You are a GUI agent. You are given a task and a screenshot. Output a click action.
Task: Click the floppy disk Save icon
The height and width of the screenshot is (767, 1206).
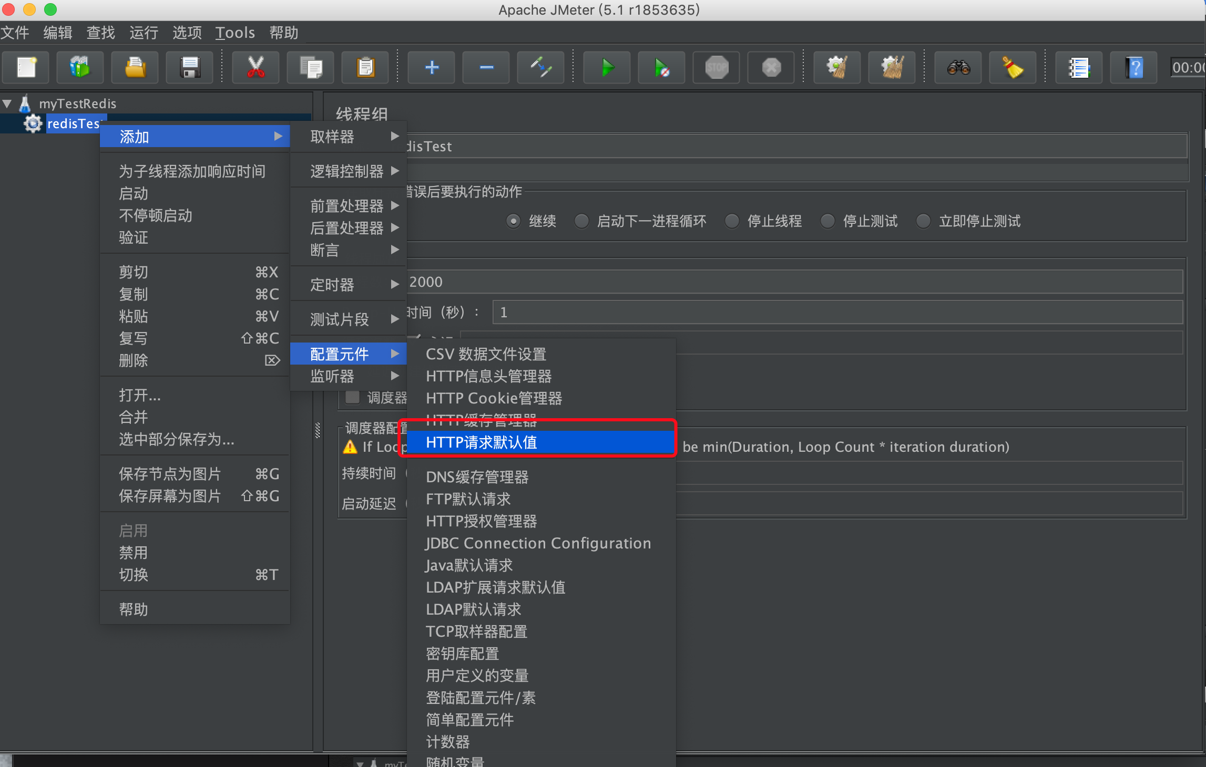189,68
